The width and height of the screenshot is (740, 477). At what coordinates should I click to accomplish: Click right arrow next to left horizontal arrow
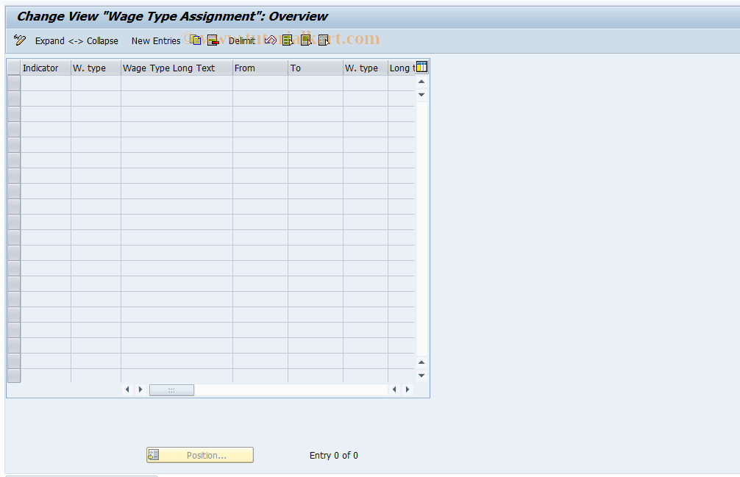point(140,390)
